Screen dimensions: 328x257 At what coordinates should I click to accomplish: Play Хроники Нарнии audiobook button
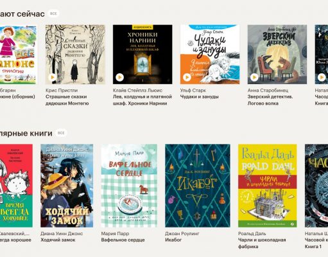coord(120,77)
